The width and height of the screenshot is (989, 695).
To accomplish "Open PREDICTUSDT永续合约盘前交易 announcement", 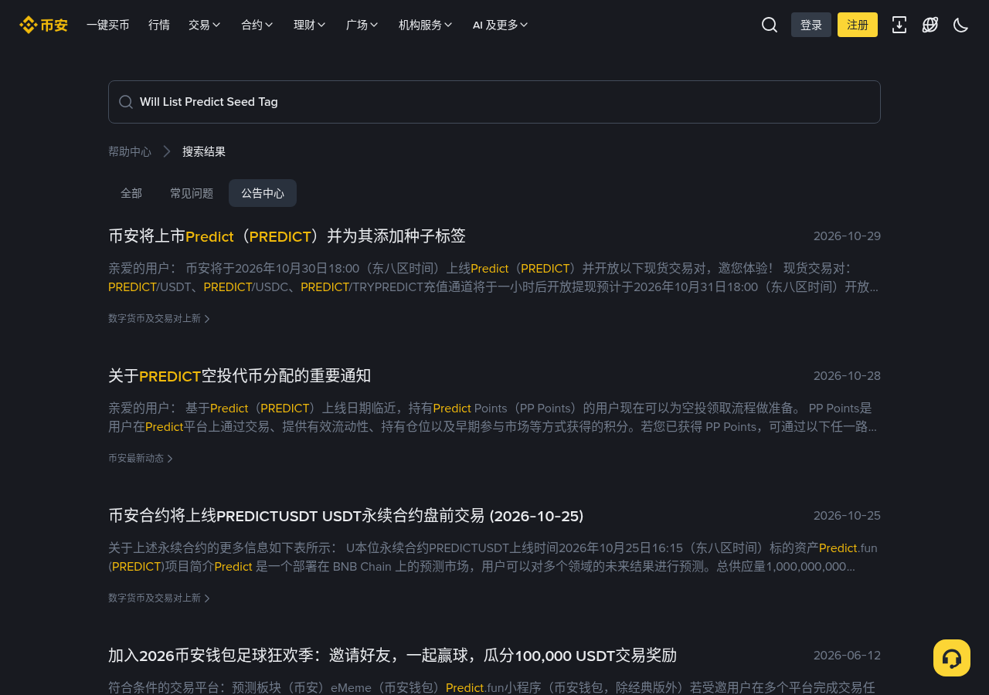I will [x=346, y=516].
